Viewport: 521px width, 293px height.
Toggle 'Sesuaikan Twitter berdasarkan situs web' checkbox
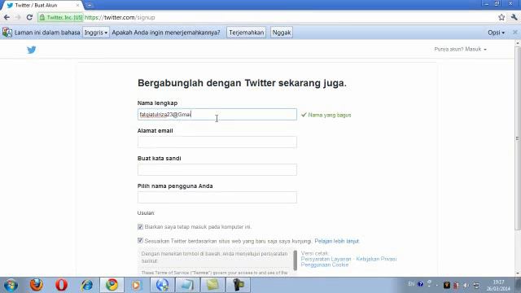coord(140,241)
